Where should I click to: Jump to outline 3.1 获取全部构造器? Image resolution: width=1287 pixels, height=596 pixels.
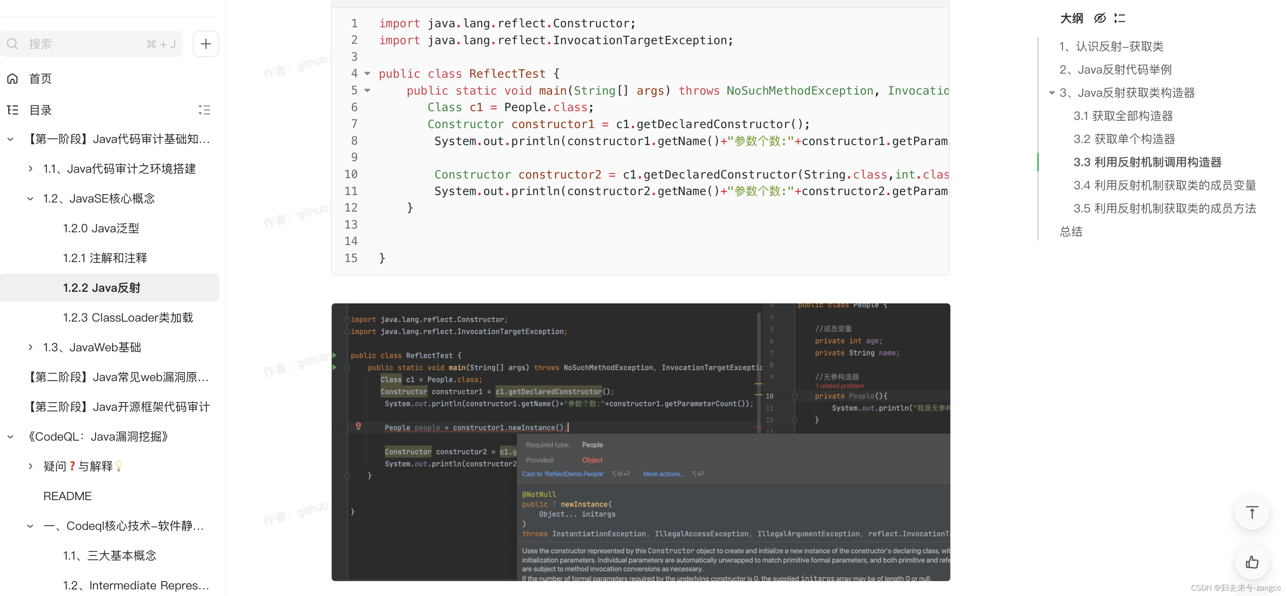(1123, 116)
